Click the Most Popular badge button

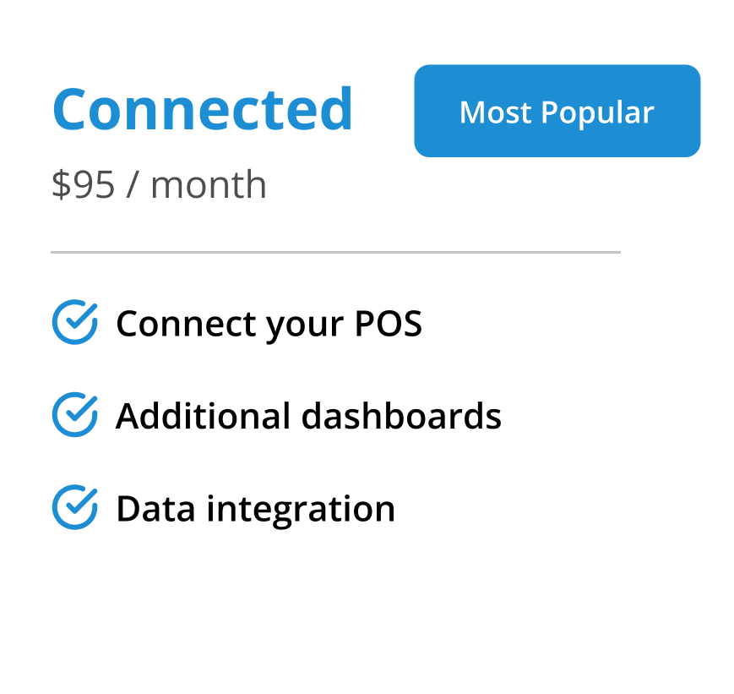pos(557,112)
